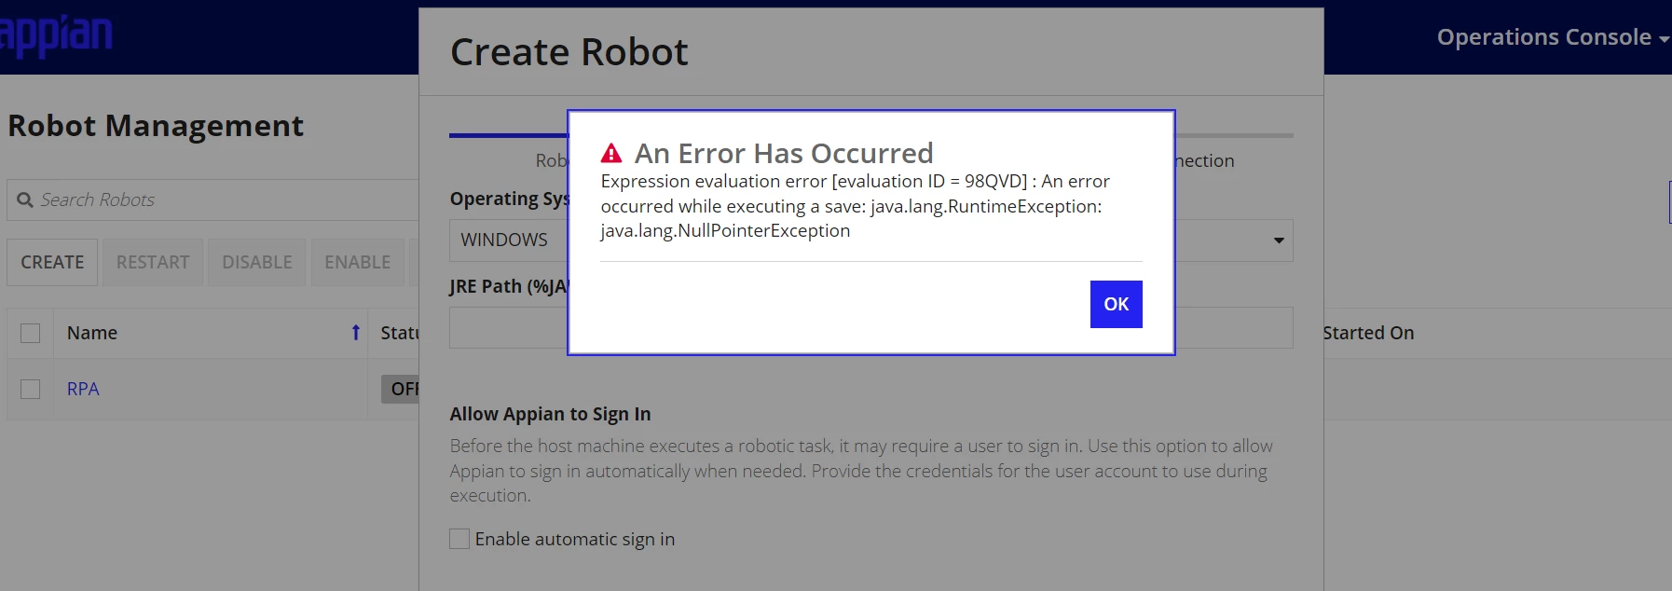The image size is (1672, 591).
Task: Dismiss the error with OK
Action: click(1116, 304)
